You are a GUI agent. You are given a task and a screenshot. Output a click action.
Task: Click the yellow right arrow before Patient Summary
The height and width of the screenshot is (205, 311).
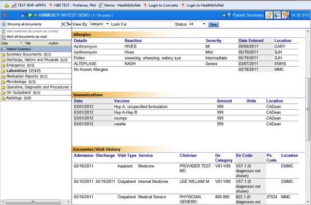point(224,15)
